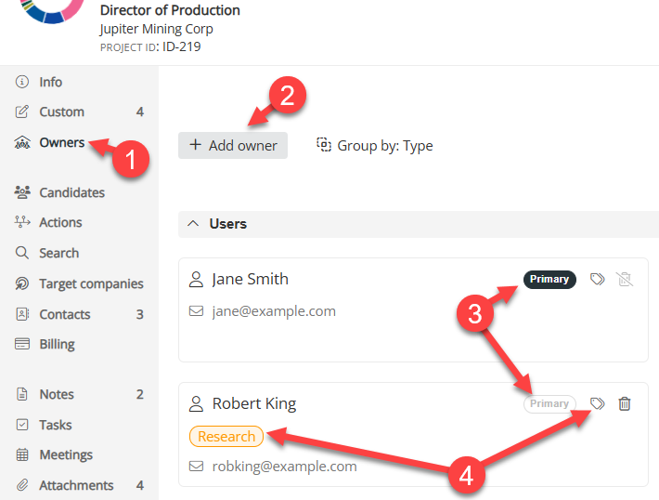659x500 pixels.
Task: Go to Candidates in the sidebar
Action: click(71, 192)
